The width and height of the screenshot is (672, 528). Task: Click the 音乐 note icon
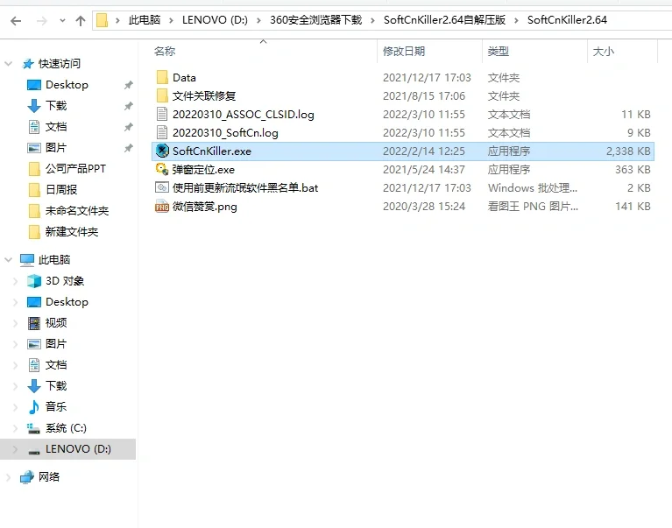point(34,407)
